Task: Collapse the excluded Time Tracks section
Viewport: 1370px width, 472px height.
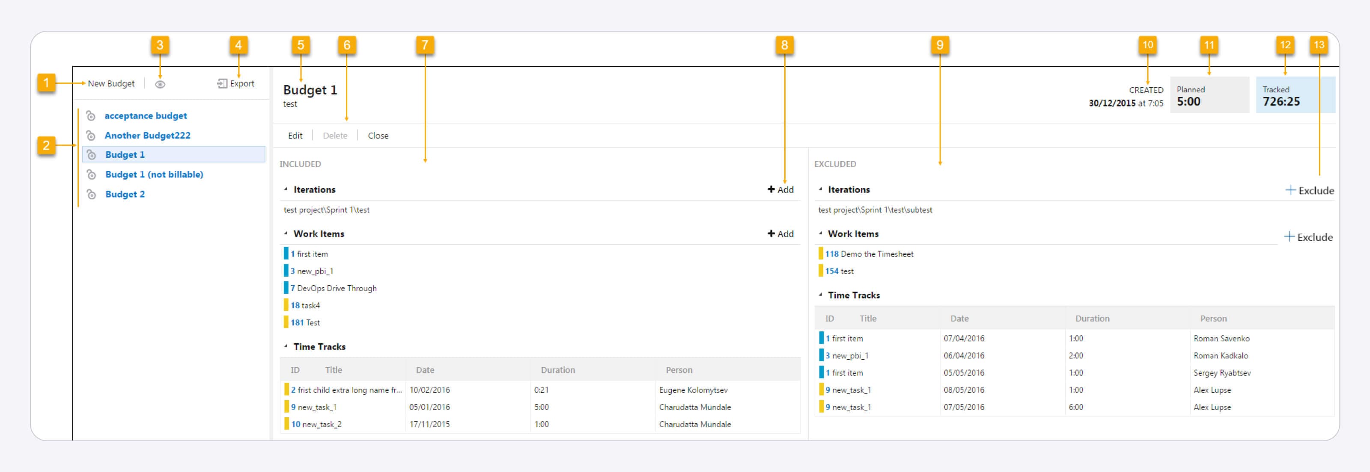Action: 820,295
